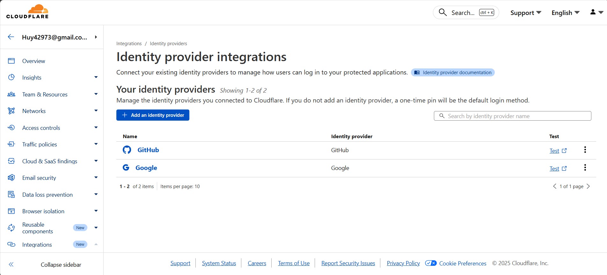607x275 pixels.
Task: Click the Google logo icon in the table
Action: (126, 168)
